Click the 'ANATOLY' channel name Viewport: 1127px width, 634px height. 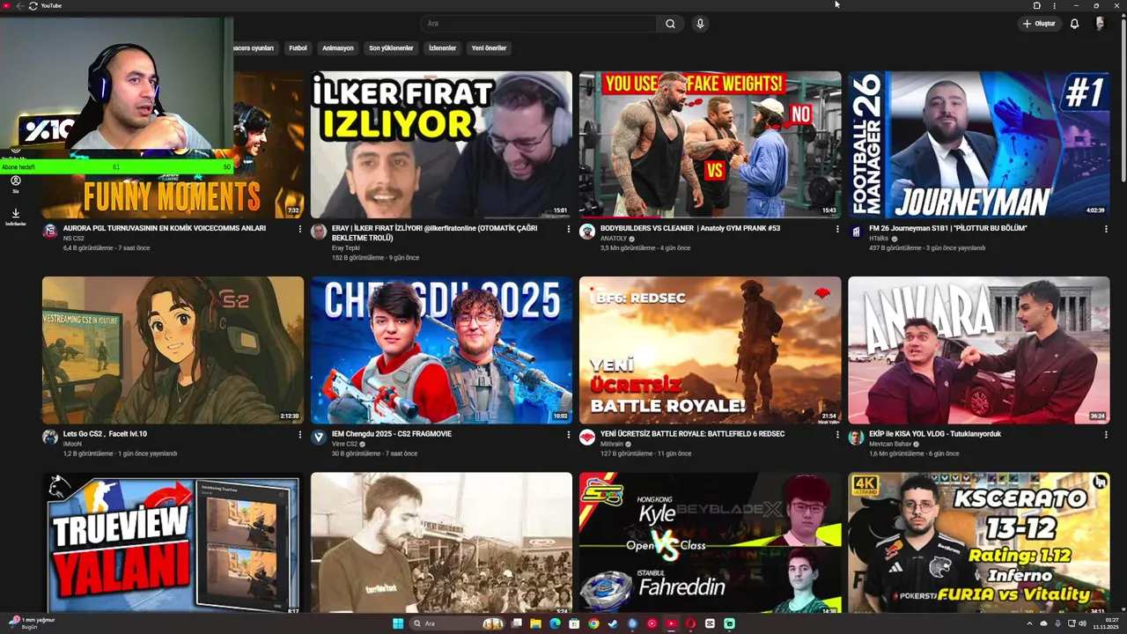pos(614,239)
